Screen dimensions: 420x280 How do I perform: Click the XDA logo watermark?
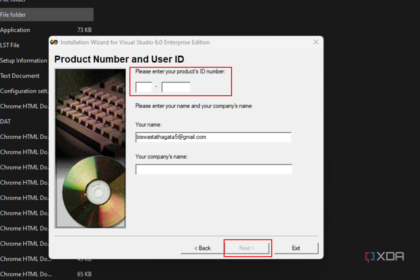pyautogui.click(x=384, y=257)
